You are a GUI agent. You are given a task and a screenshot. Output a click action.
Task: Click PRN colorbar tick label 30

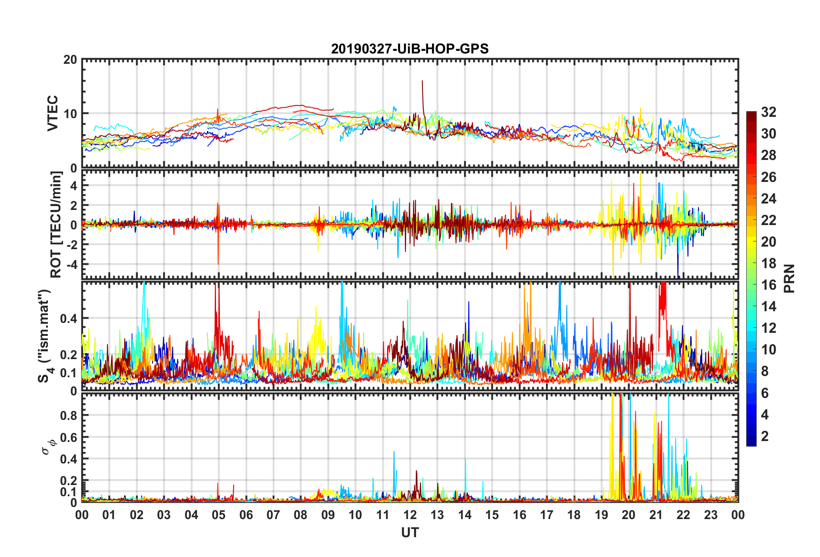click(x=769, y=134)
